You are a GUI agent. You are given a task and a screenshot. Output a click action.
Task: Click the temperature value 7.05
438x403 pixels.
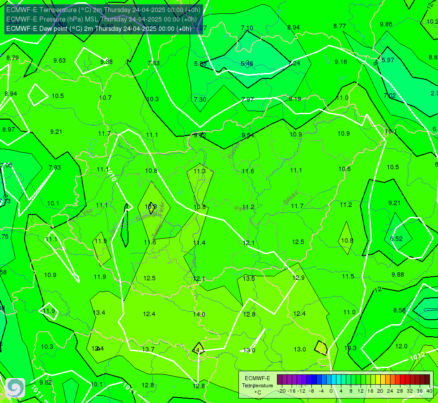6,165
